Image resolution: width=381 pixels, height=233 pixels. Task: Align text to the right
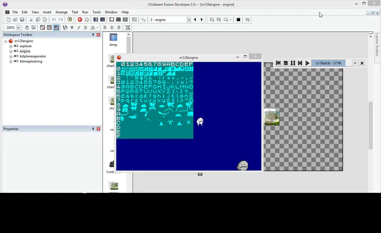tap(119, 27)
